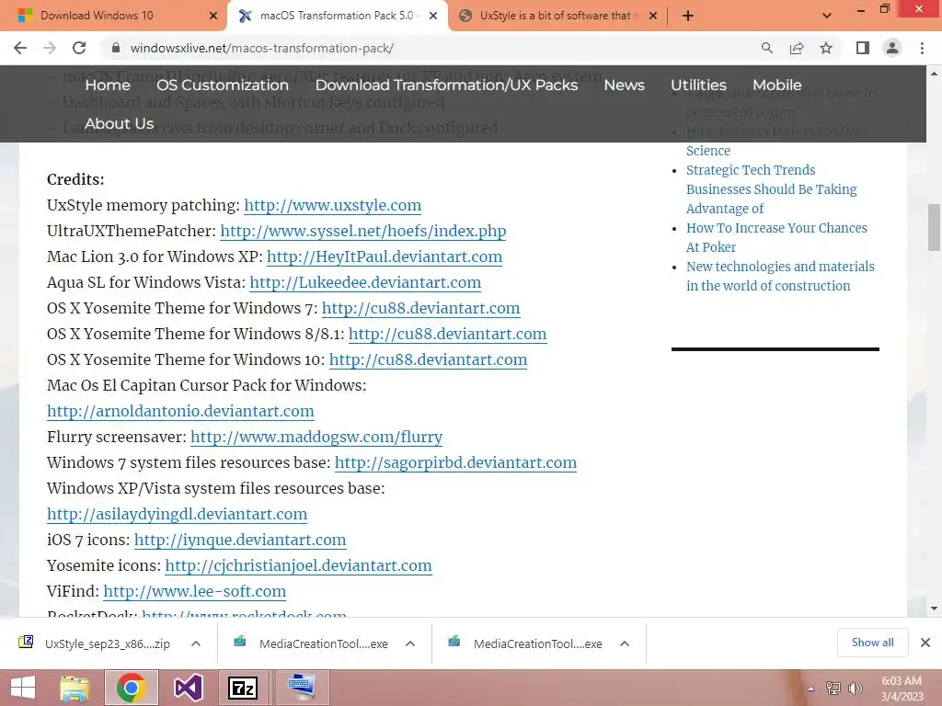Viewport: 942px width, 706px height.
Task: Open a new tab with the plus button
Action: point(688,16)
